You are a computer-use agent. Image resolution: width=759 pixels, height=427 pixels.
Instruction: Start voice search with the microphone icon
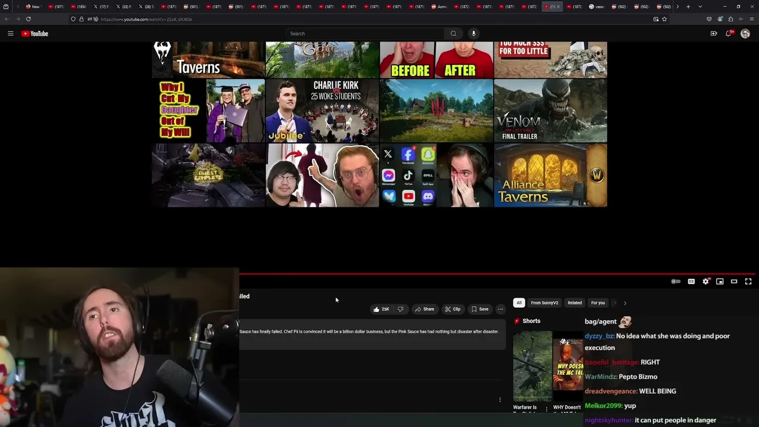pyautogui.click(x=473, y=34)
